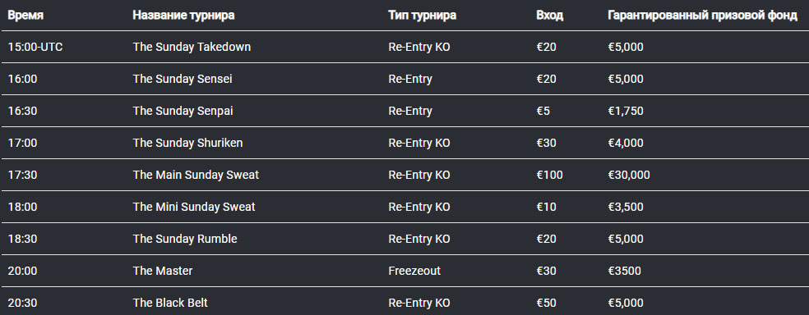The width and height of the screenshot is (809, 315).
Task: Click the Гарантированный призовой фонд header
Action: tap(703, 15)
